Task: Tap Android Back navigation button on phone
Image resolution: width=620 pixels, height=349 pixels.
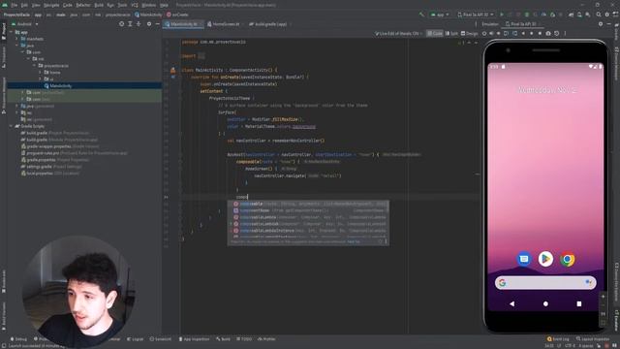Action: pyautogui.click(x=512, y=303)
